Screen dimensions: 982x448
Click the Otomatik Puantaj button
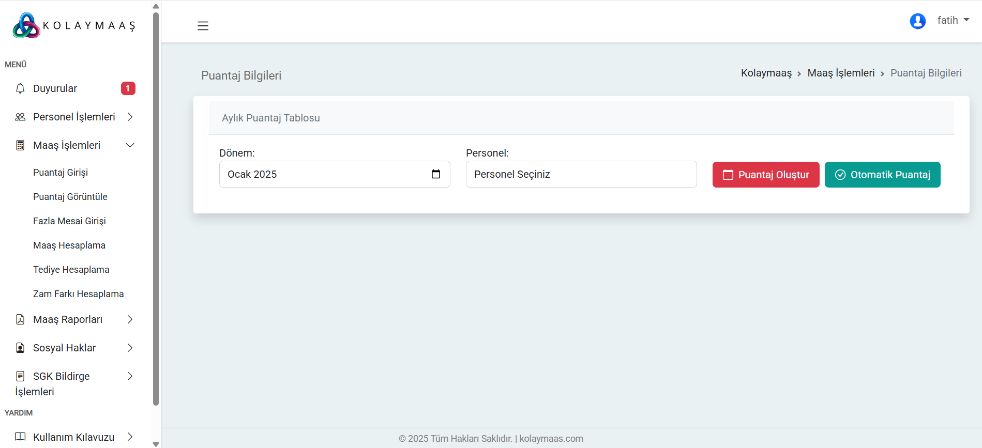(x=882, y=175)
